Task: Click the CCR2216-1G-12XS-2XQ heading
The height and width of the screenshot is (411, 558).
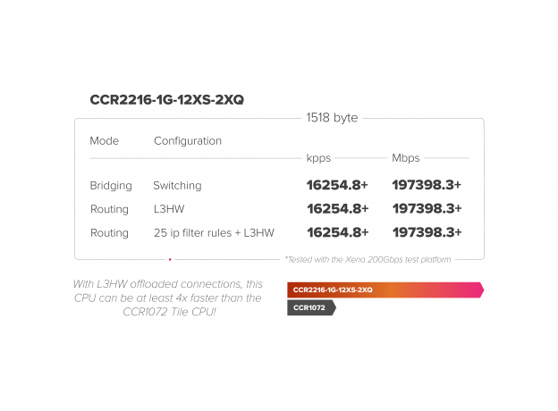Action: [167, 100]
